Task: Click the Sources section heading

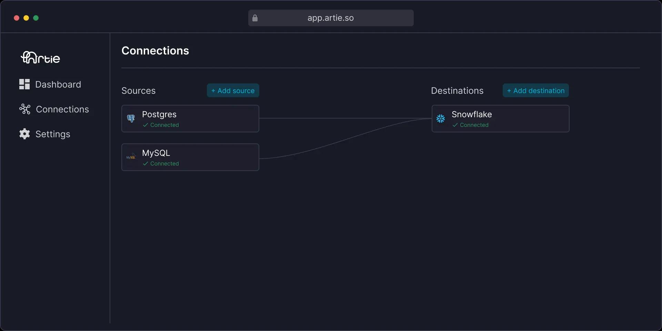Action: pyautogui.click(x=139, y=91)
